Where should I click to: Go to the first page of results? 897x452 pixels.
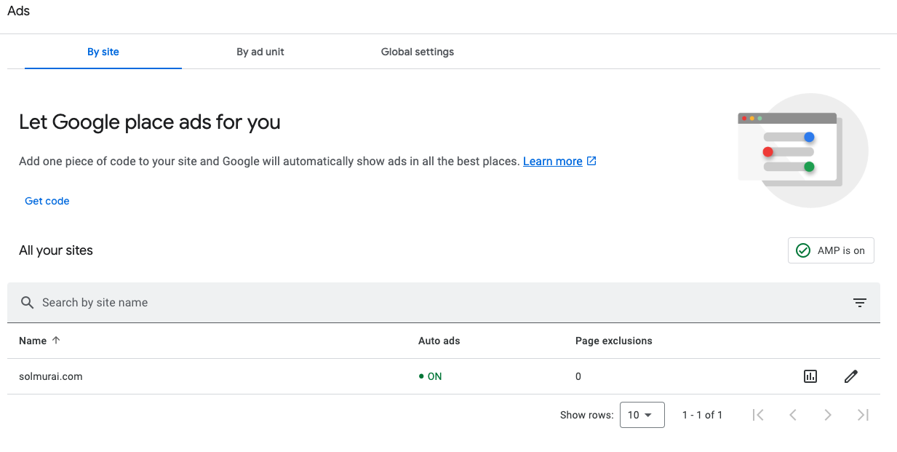tap(758, 415)
